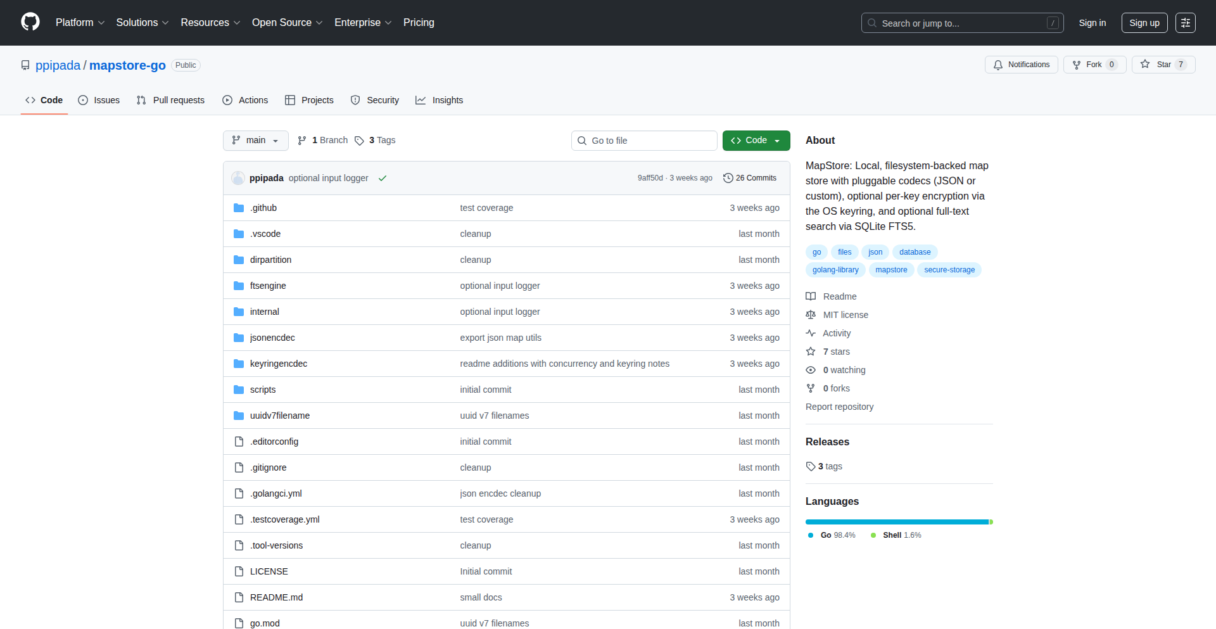Viewport: 1216px width, 629px height.
Task: Open the MIT license link
Action: (x=845, y=315)
